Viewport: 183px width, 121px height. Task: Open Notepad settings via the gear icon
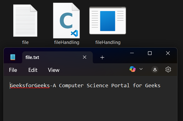[168, 69]
